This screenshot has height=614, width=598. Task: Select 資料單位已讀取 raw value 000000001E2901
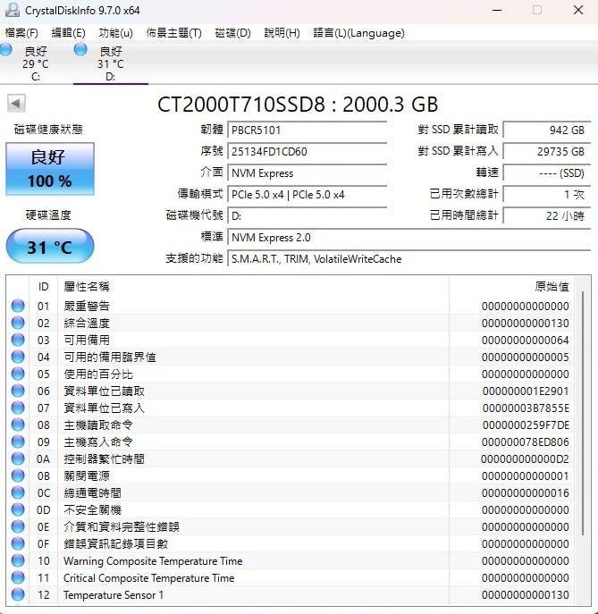[x=526, y=391]
